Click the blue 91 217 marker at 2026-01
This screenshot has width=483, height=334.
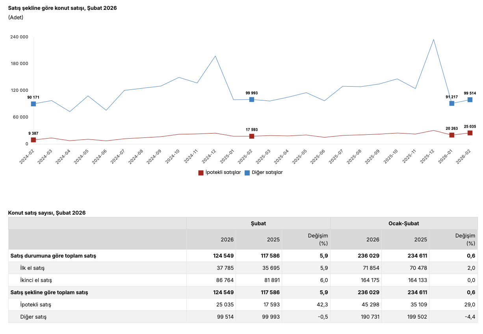click(452, 104)
